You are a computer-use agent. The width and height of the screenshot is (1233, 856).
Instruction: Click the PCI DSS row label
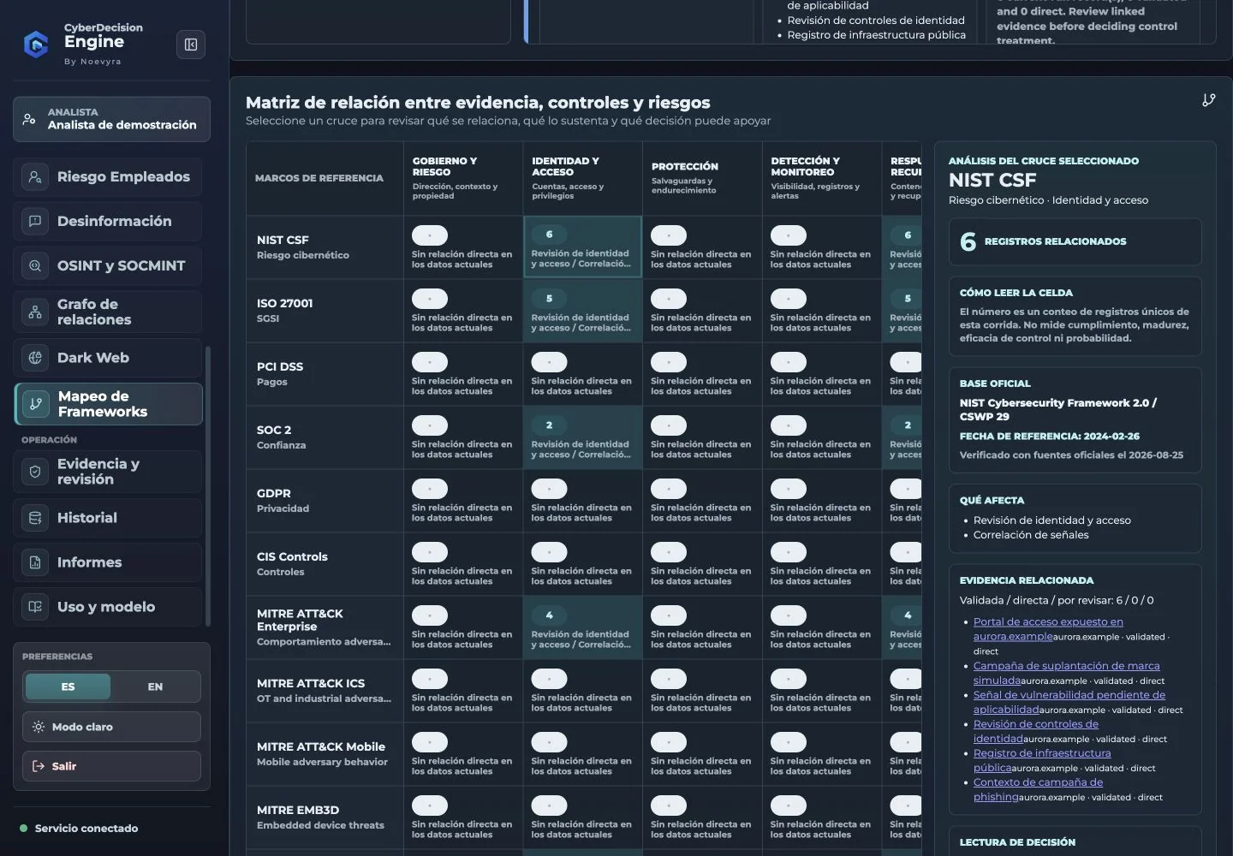325,374
